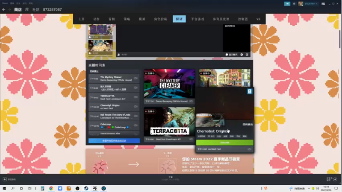The image size is (342, 192).
Task: Select the 主页 home tab
Action: pyautogui.click(x=81, y=19)
